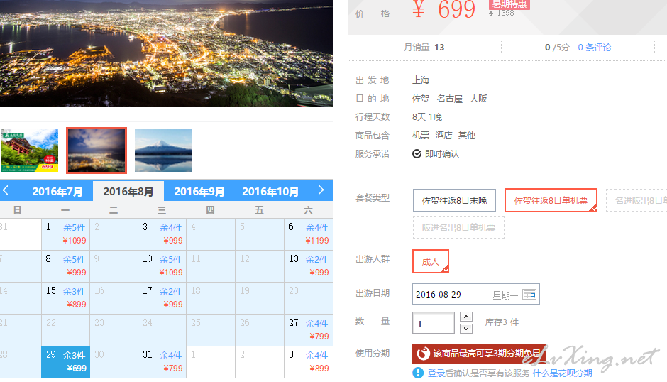667x382 pixels.
Task: Pick August 27 priced ¥799
Action: [x=309, y=329]
